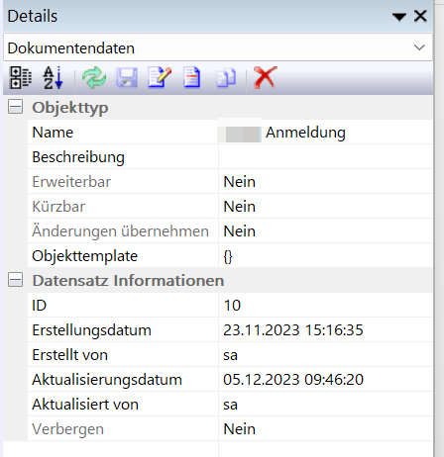Click the grayed-out floppy disk save icon
The width and height of the screenshot is (444, 457).
[x=127, y=78]
